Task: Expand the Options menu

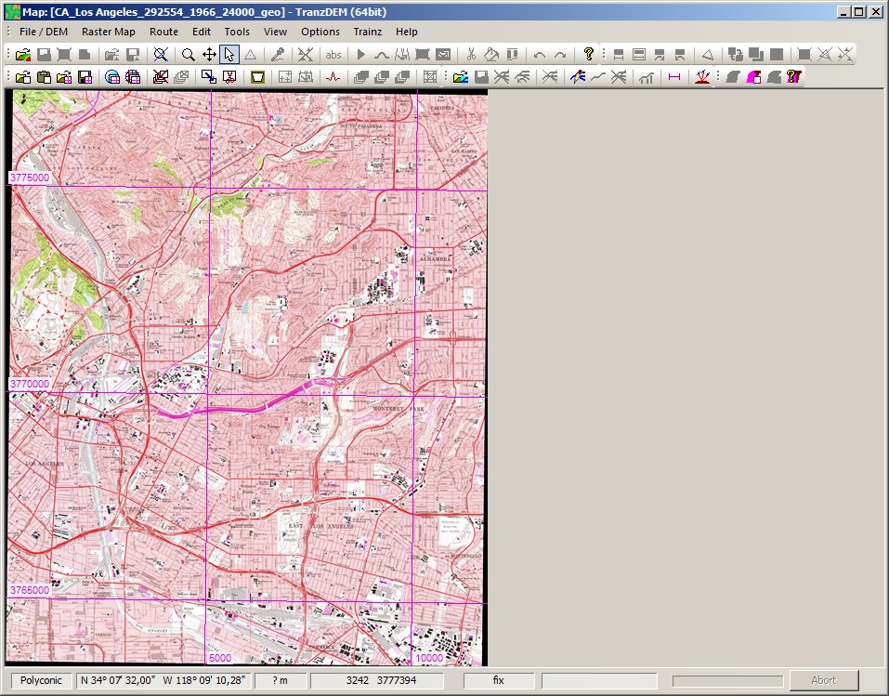Action: pyautogui.click(x=320, y=32)
